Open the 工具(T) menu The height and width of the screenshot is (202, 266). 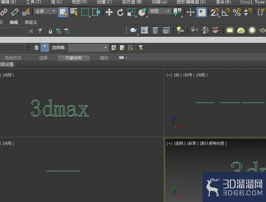tap(33, 2)
